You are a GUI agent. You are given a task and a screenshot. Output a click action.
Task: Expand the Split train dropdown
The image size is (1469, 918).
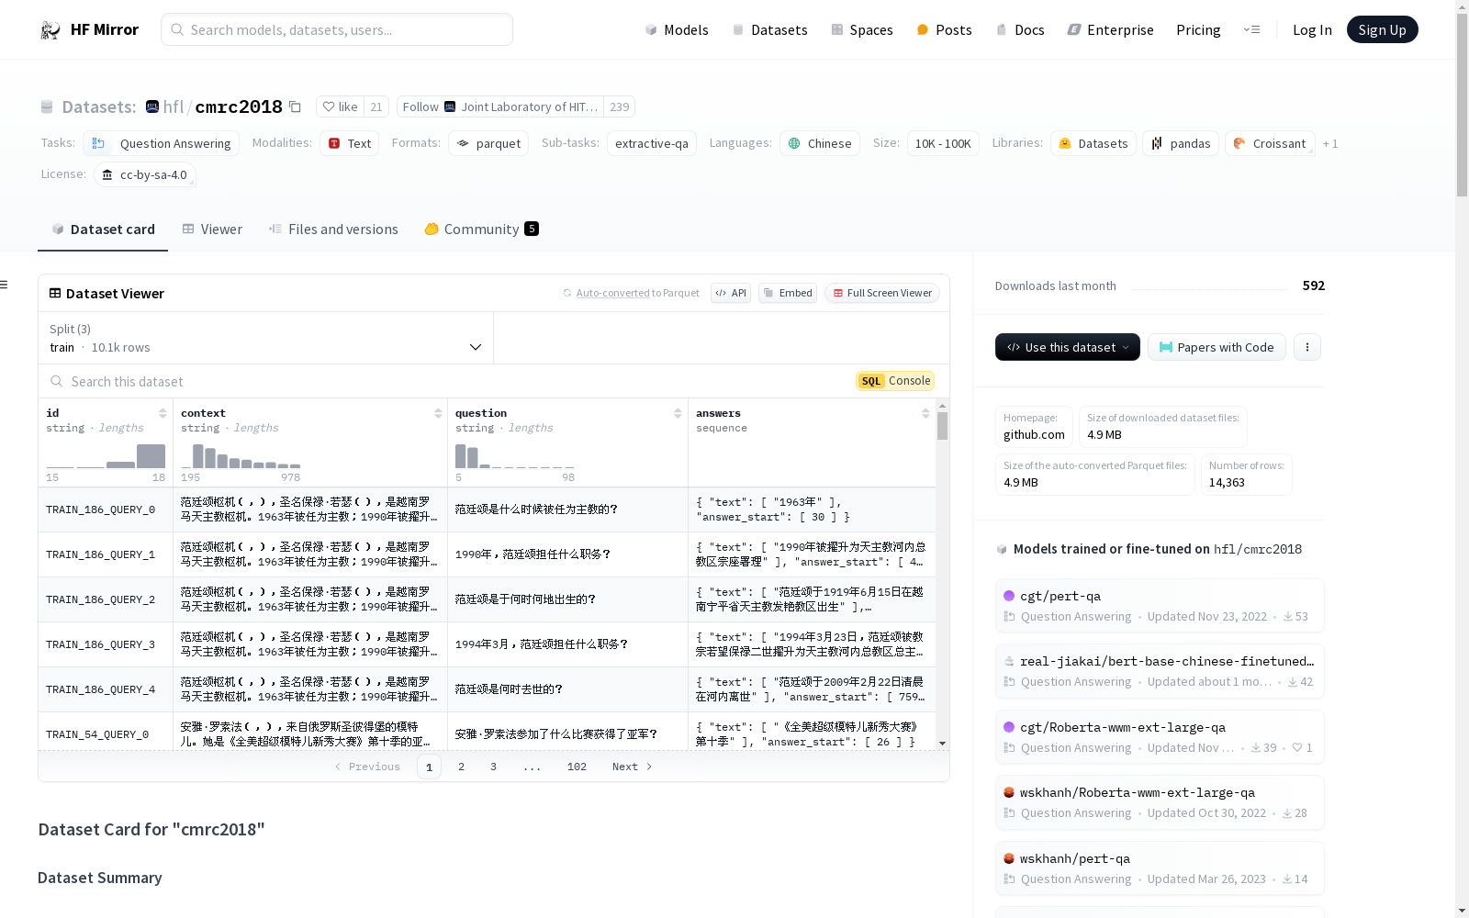coord(266,338)
